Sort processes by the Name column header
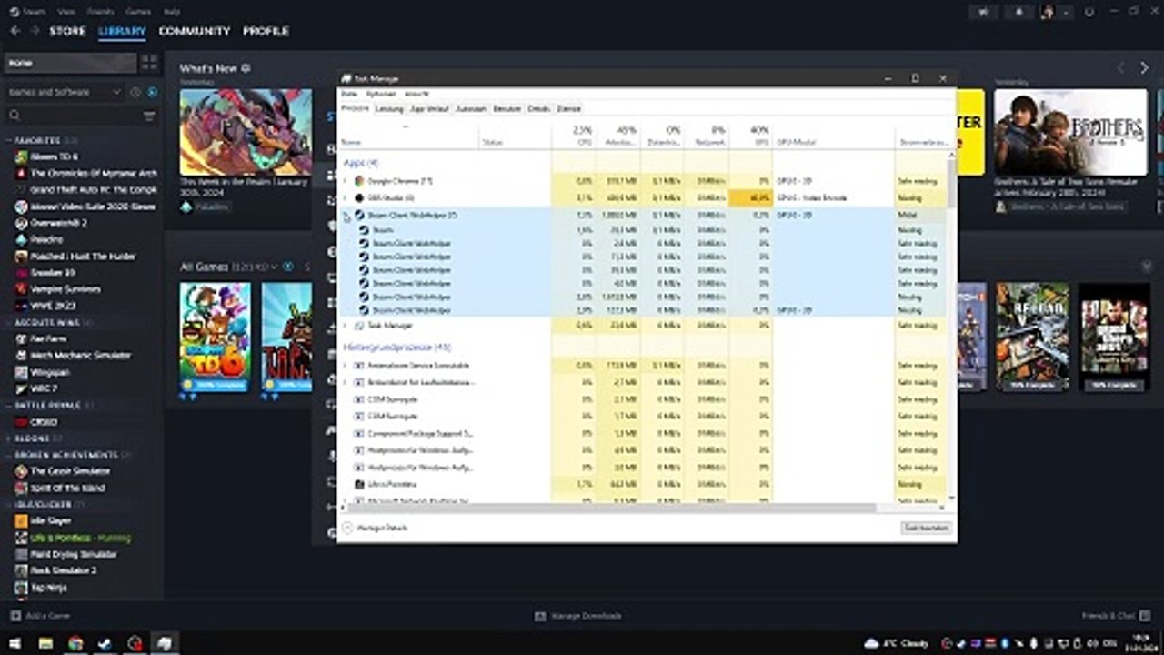1164x655 pixels. tap(408, 136)
